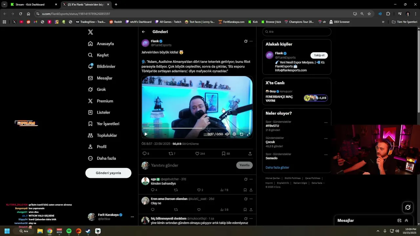
Task: Bookmark ege's reply
Action: (x=245, y=190)
